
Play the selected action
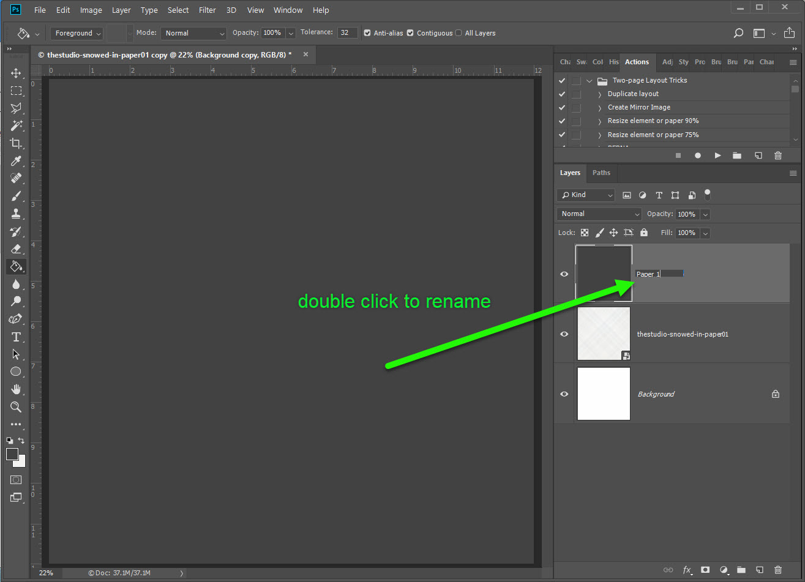tap(717, 156)
